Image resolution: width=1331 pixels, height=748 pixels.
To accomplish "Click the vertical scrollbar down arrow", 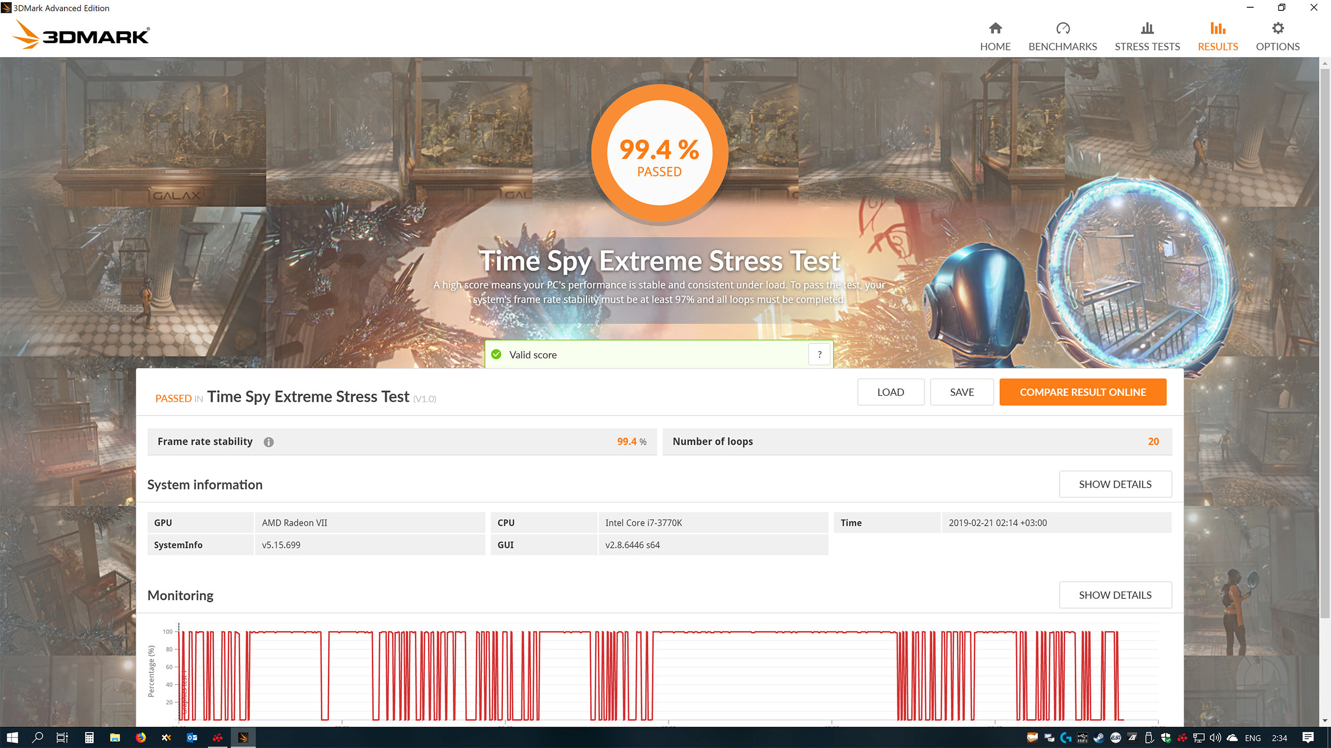I will tap(1325, 720).
